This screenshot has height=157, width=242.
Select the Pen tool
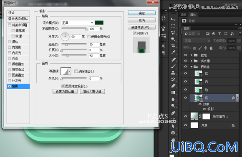coord(173,113)
